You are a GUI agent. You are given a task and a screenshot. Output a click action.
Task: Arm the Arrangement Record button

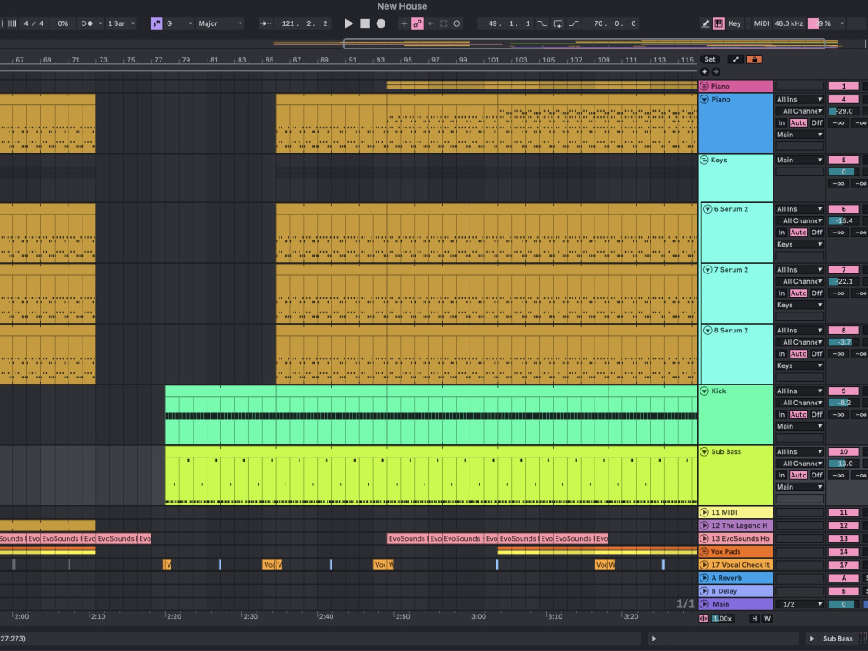(x=381, y=23)
